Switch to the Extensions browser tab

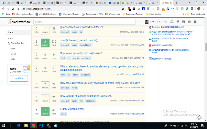coord(114,3)
